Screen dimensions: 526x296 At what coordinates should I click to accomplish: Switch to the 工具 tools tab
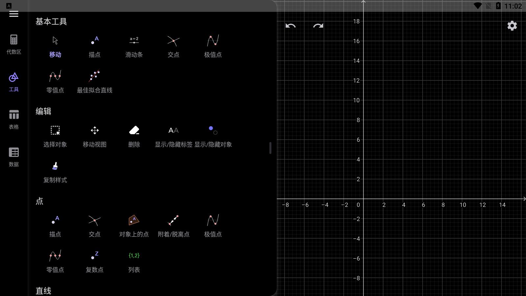14,82
